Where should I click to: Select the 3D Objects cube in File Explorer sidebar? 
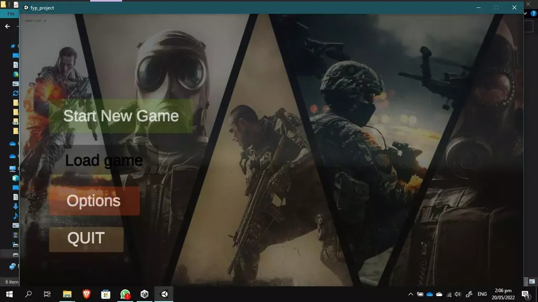tap(16, 178)
